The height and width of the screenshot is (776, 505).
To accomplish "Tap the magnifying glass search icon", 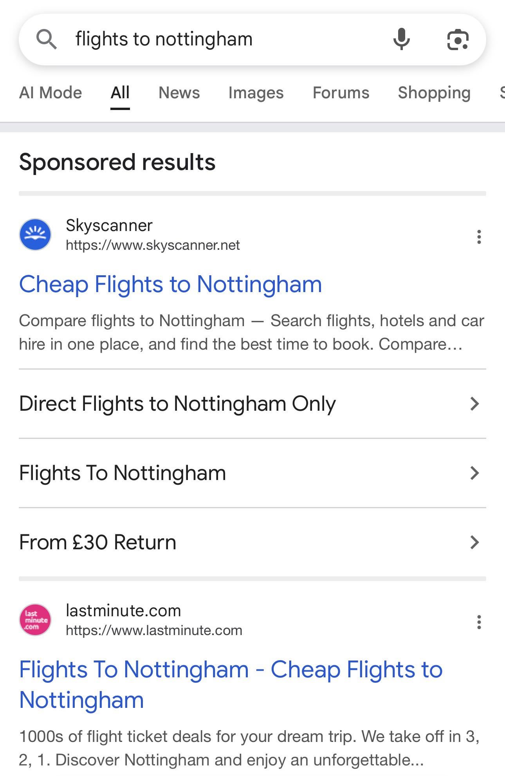I will click(47, 40).
